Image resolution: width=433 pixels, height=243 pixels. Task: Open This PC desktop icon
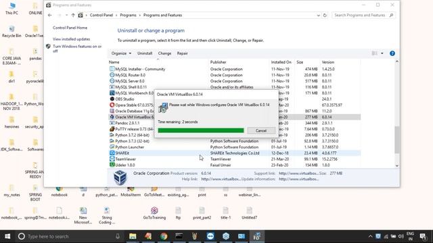point(12,8)
